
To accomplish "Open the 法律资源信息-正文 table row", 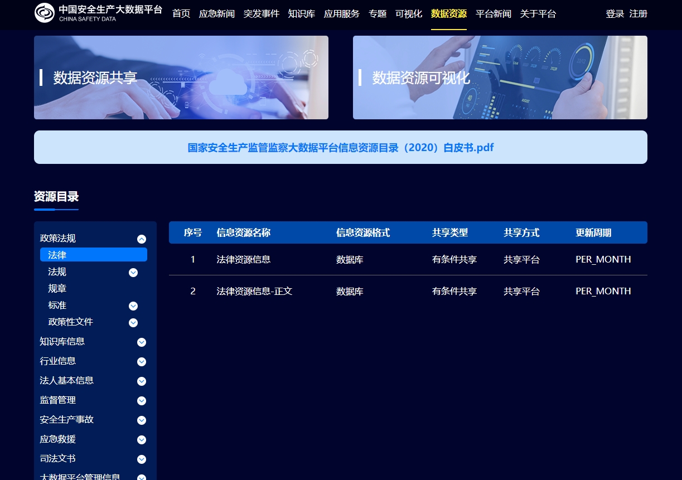I will coord(254,291).
